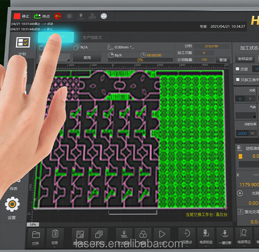The width and height of the screenshot is (259, 252).
Task: Expand the arrow below 回原点
Action: pyautogui.click(x=187, y=246)
